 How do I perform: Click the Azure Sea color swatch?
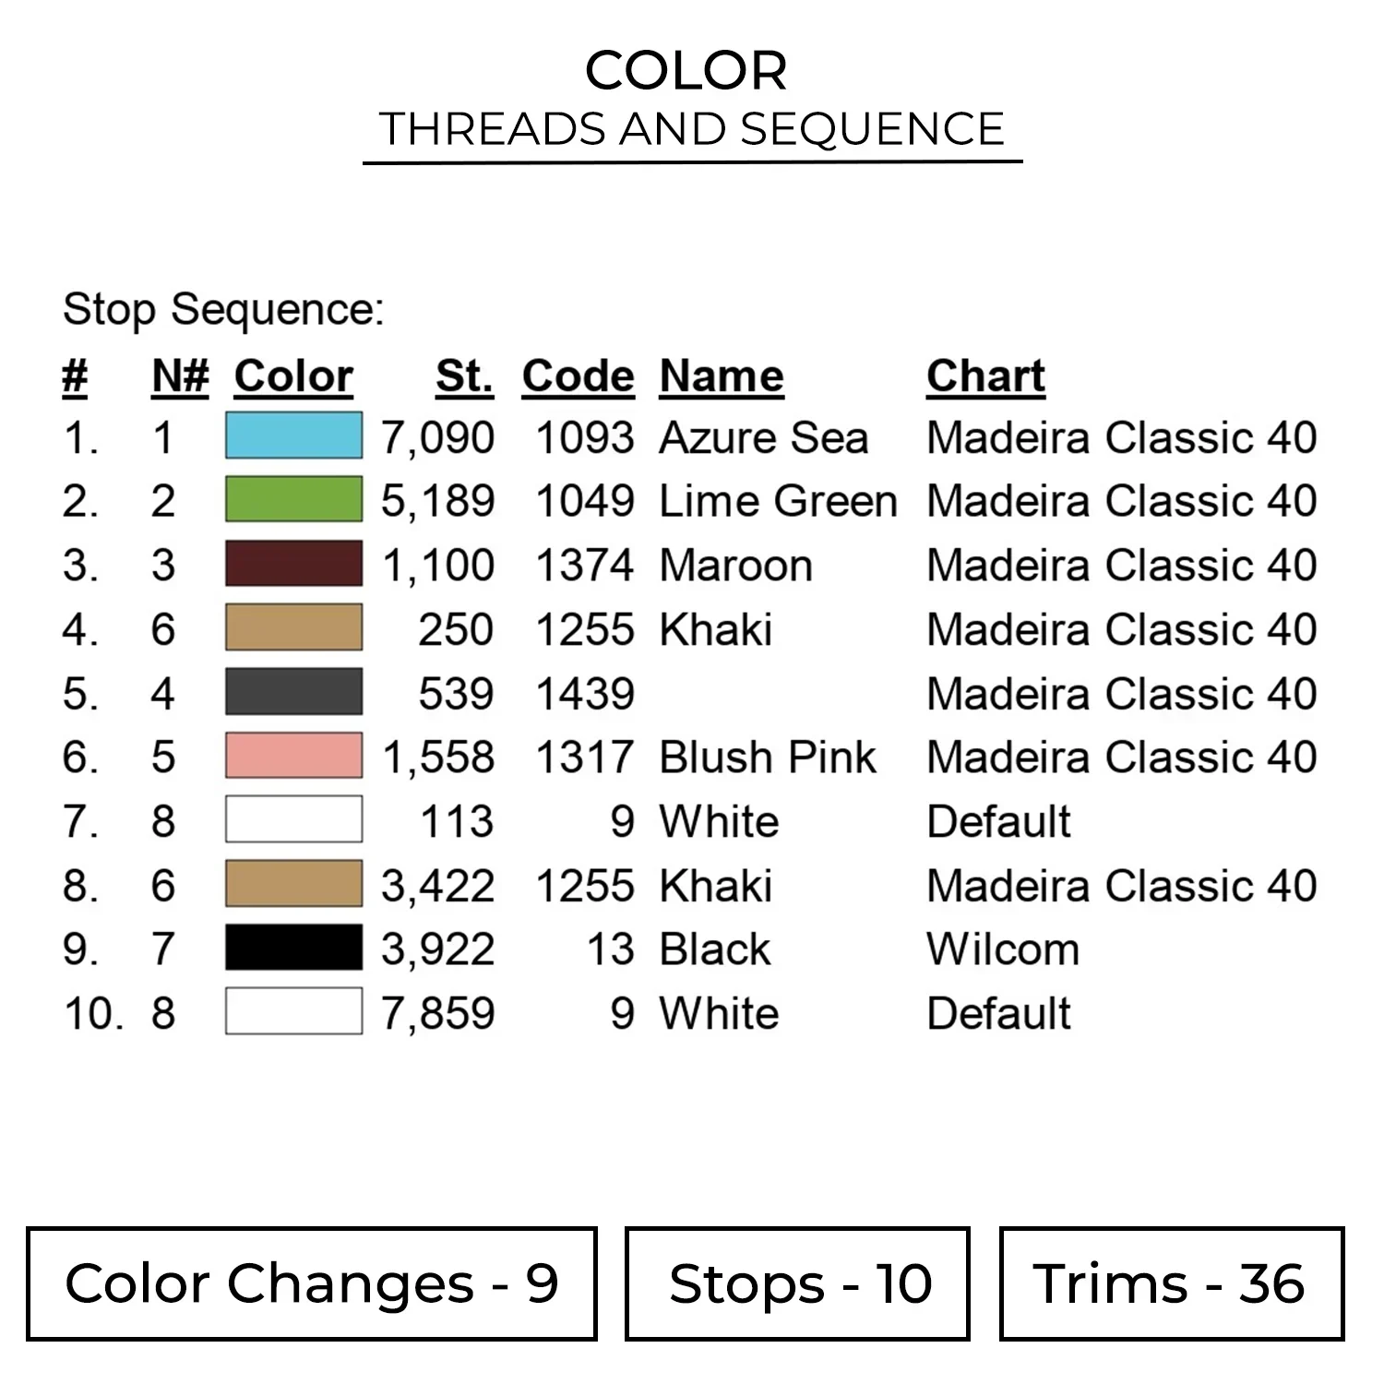pyautogui.click(x=293, y=436)
